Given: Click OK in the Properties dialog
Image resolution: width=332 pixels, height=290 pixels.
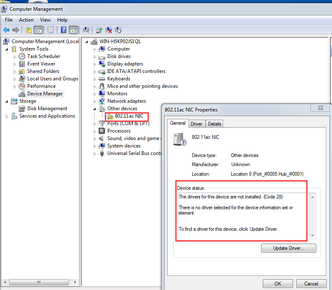Looking at the screenshot, I should pyautogui.click(x=278, y=284).
